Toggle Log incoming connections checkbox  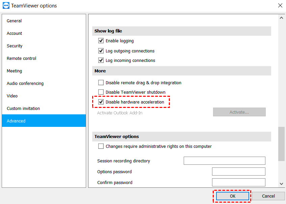(101, 60)
